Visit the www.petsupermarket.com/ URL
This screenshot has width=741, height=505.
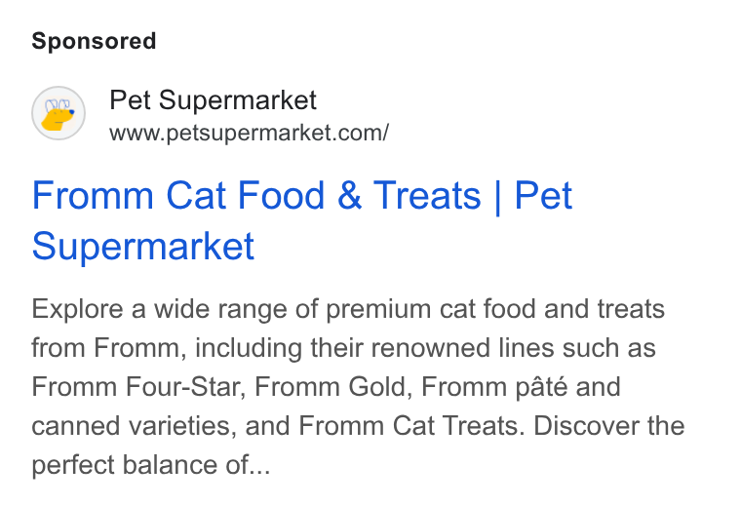249,133
